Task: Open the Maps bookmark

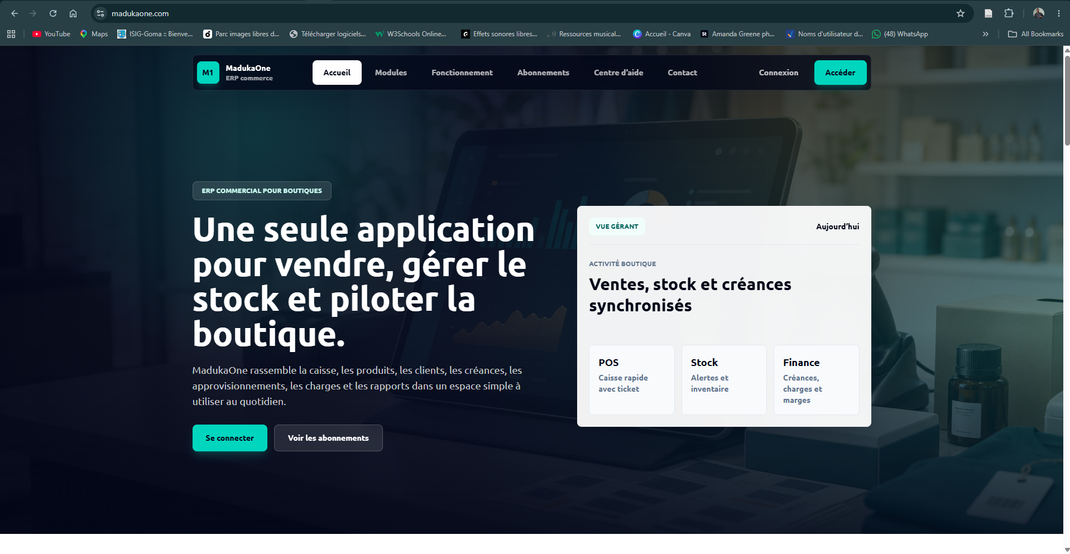Action: (94, 34)
